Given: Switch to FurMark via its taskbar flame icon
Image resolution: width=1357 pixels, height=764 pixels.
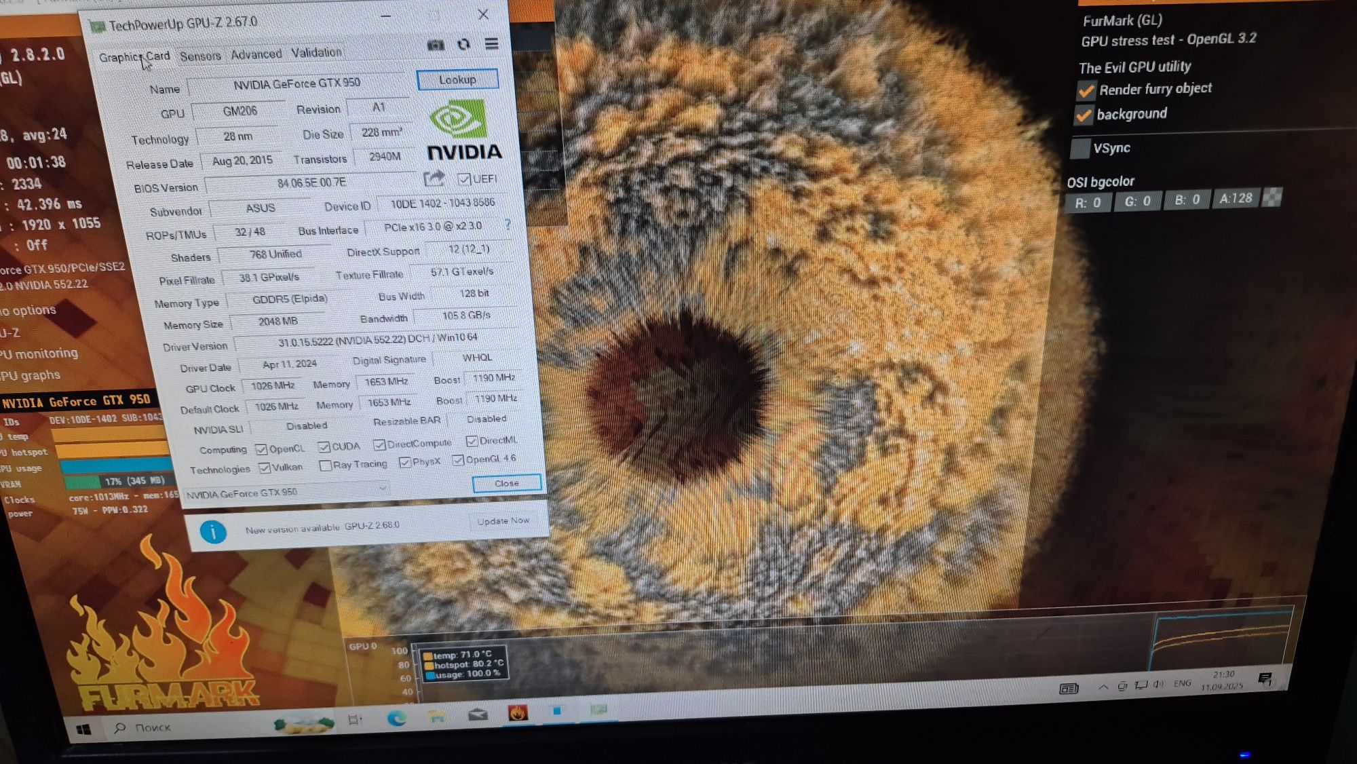Looking at the screenshot, I should pos(518,712).
